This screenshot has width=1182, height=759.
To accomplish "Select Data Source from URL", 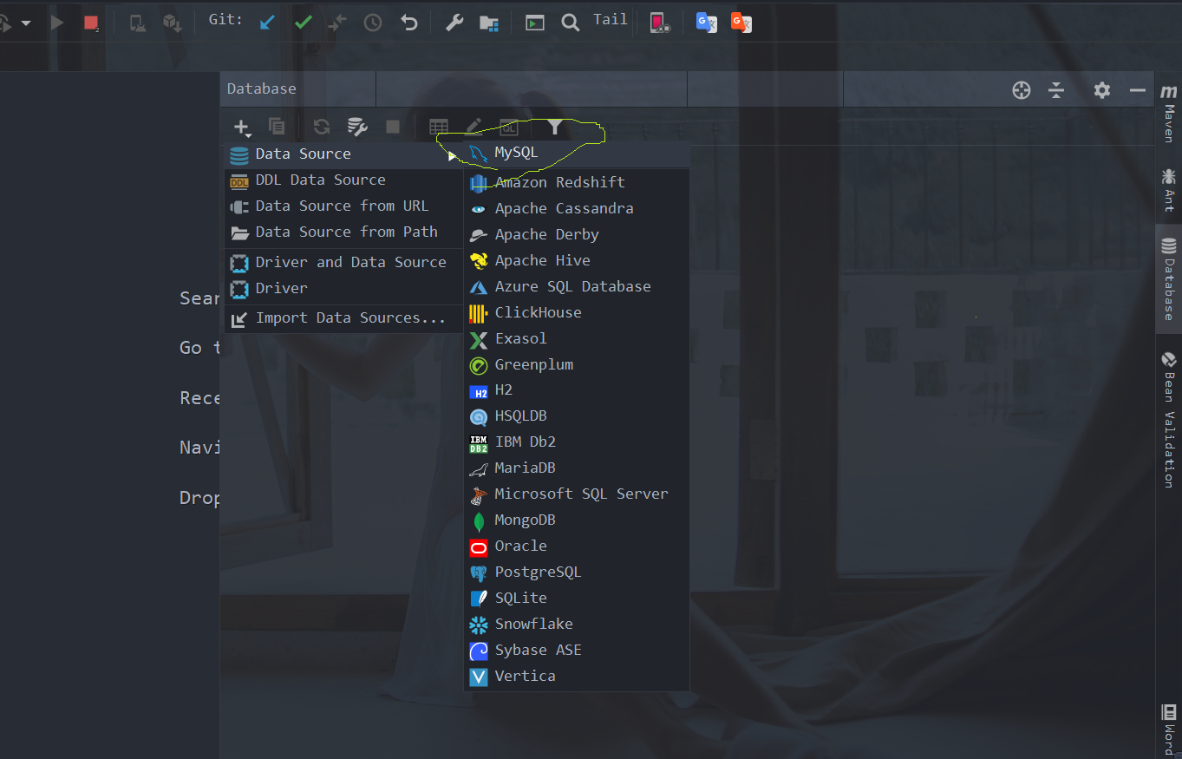I will (x=342, y=206).
